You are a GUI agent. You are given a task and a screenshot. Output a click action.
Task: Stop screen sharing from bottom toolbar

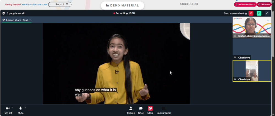click(x=150, y=110)
